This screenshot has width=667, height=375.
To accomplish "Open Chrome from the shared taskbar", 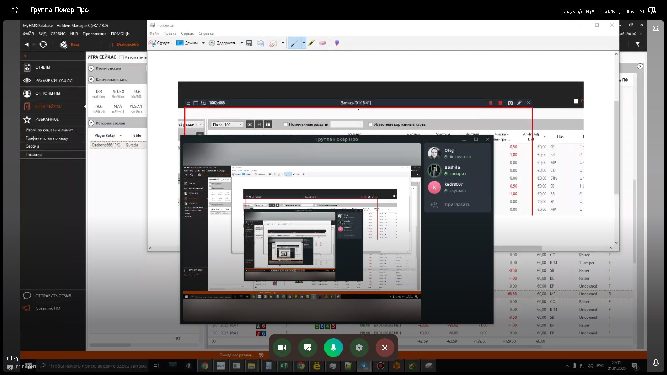I will point(205,366).
